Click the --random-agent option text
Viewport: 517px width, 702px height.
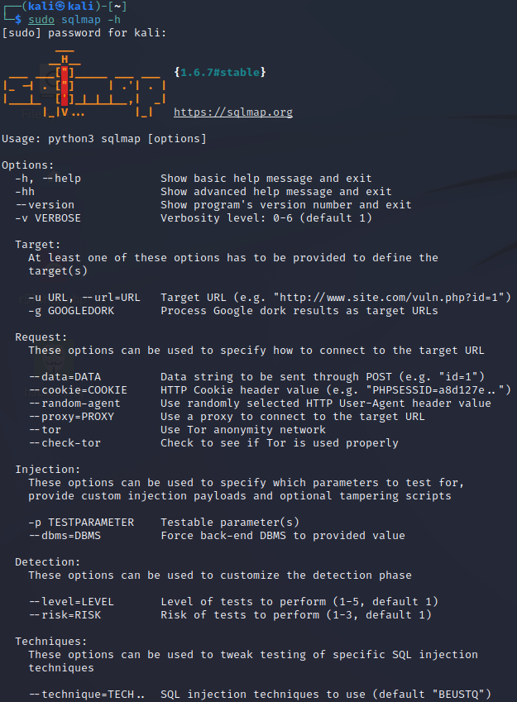[x=74, y=404]
